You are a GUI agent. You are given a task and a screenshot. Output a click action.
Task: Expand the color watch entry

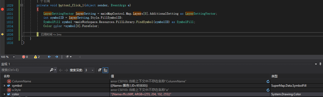(4, 94)
